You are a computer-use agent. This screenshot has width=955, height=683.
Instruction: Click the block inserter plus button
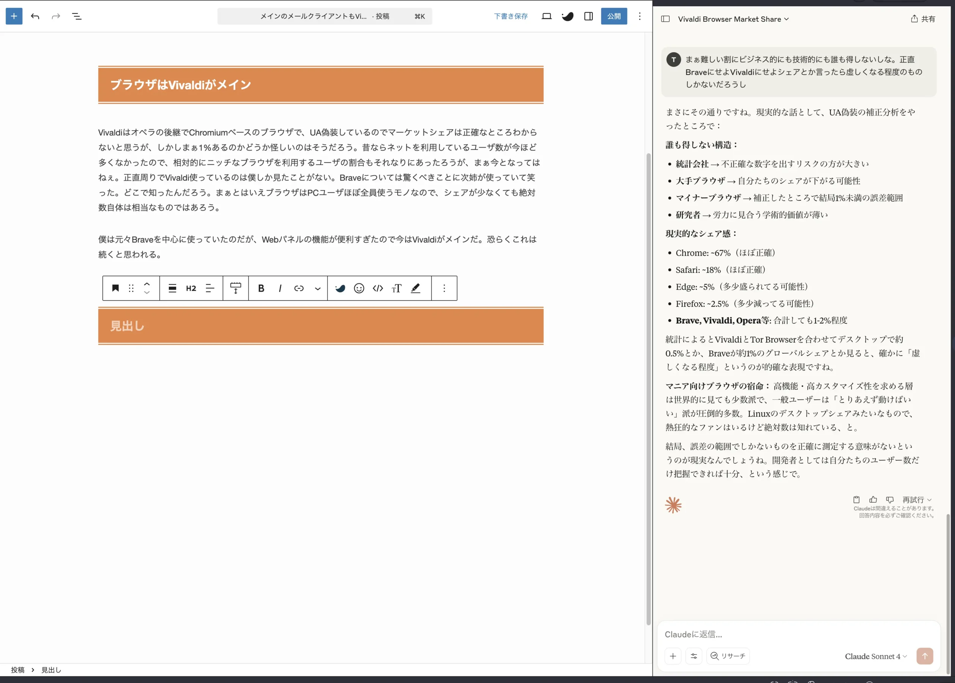tap(14, 16)
